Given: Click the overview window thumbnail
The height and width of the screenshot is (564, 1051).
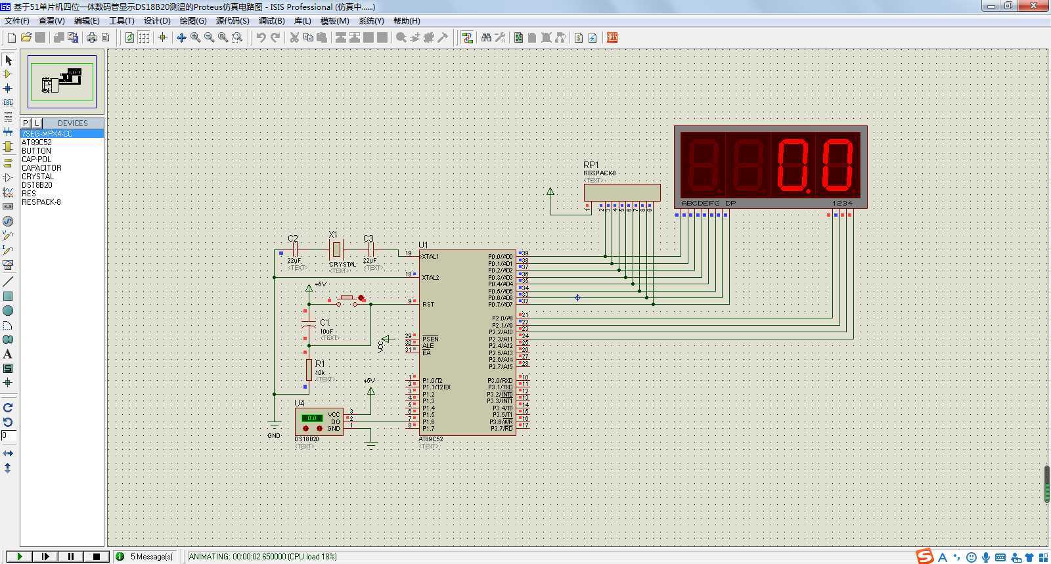Looking at the screenshot, I should point(62,81).
